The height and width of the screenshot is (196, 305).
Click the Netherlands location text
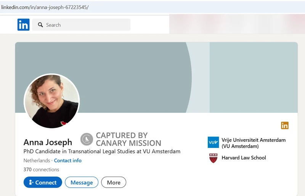[x=37, y=161]
